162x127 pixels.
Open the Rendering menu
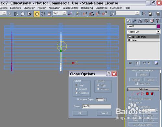87,8
